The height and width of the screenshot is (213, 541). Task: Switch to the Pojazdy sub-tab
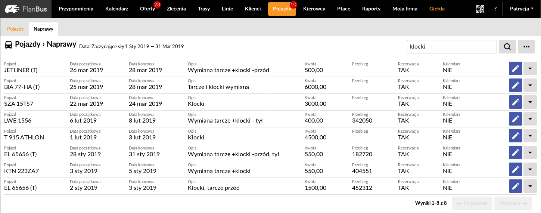click(x=15, y=29)
